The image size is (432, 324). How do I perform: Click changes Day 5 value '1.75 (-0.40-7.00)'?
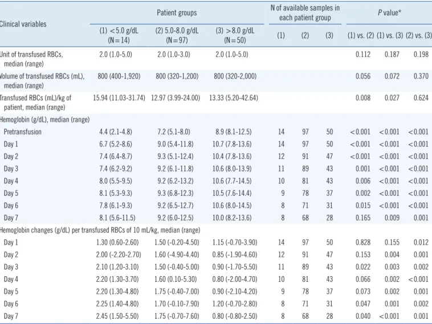177,292
